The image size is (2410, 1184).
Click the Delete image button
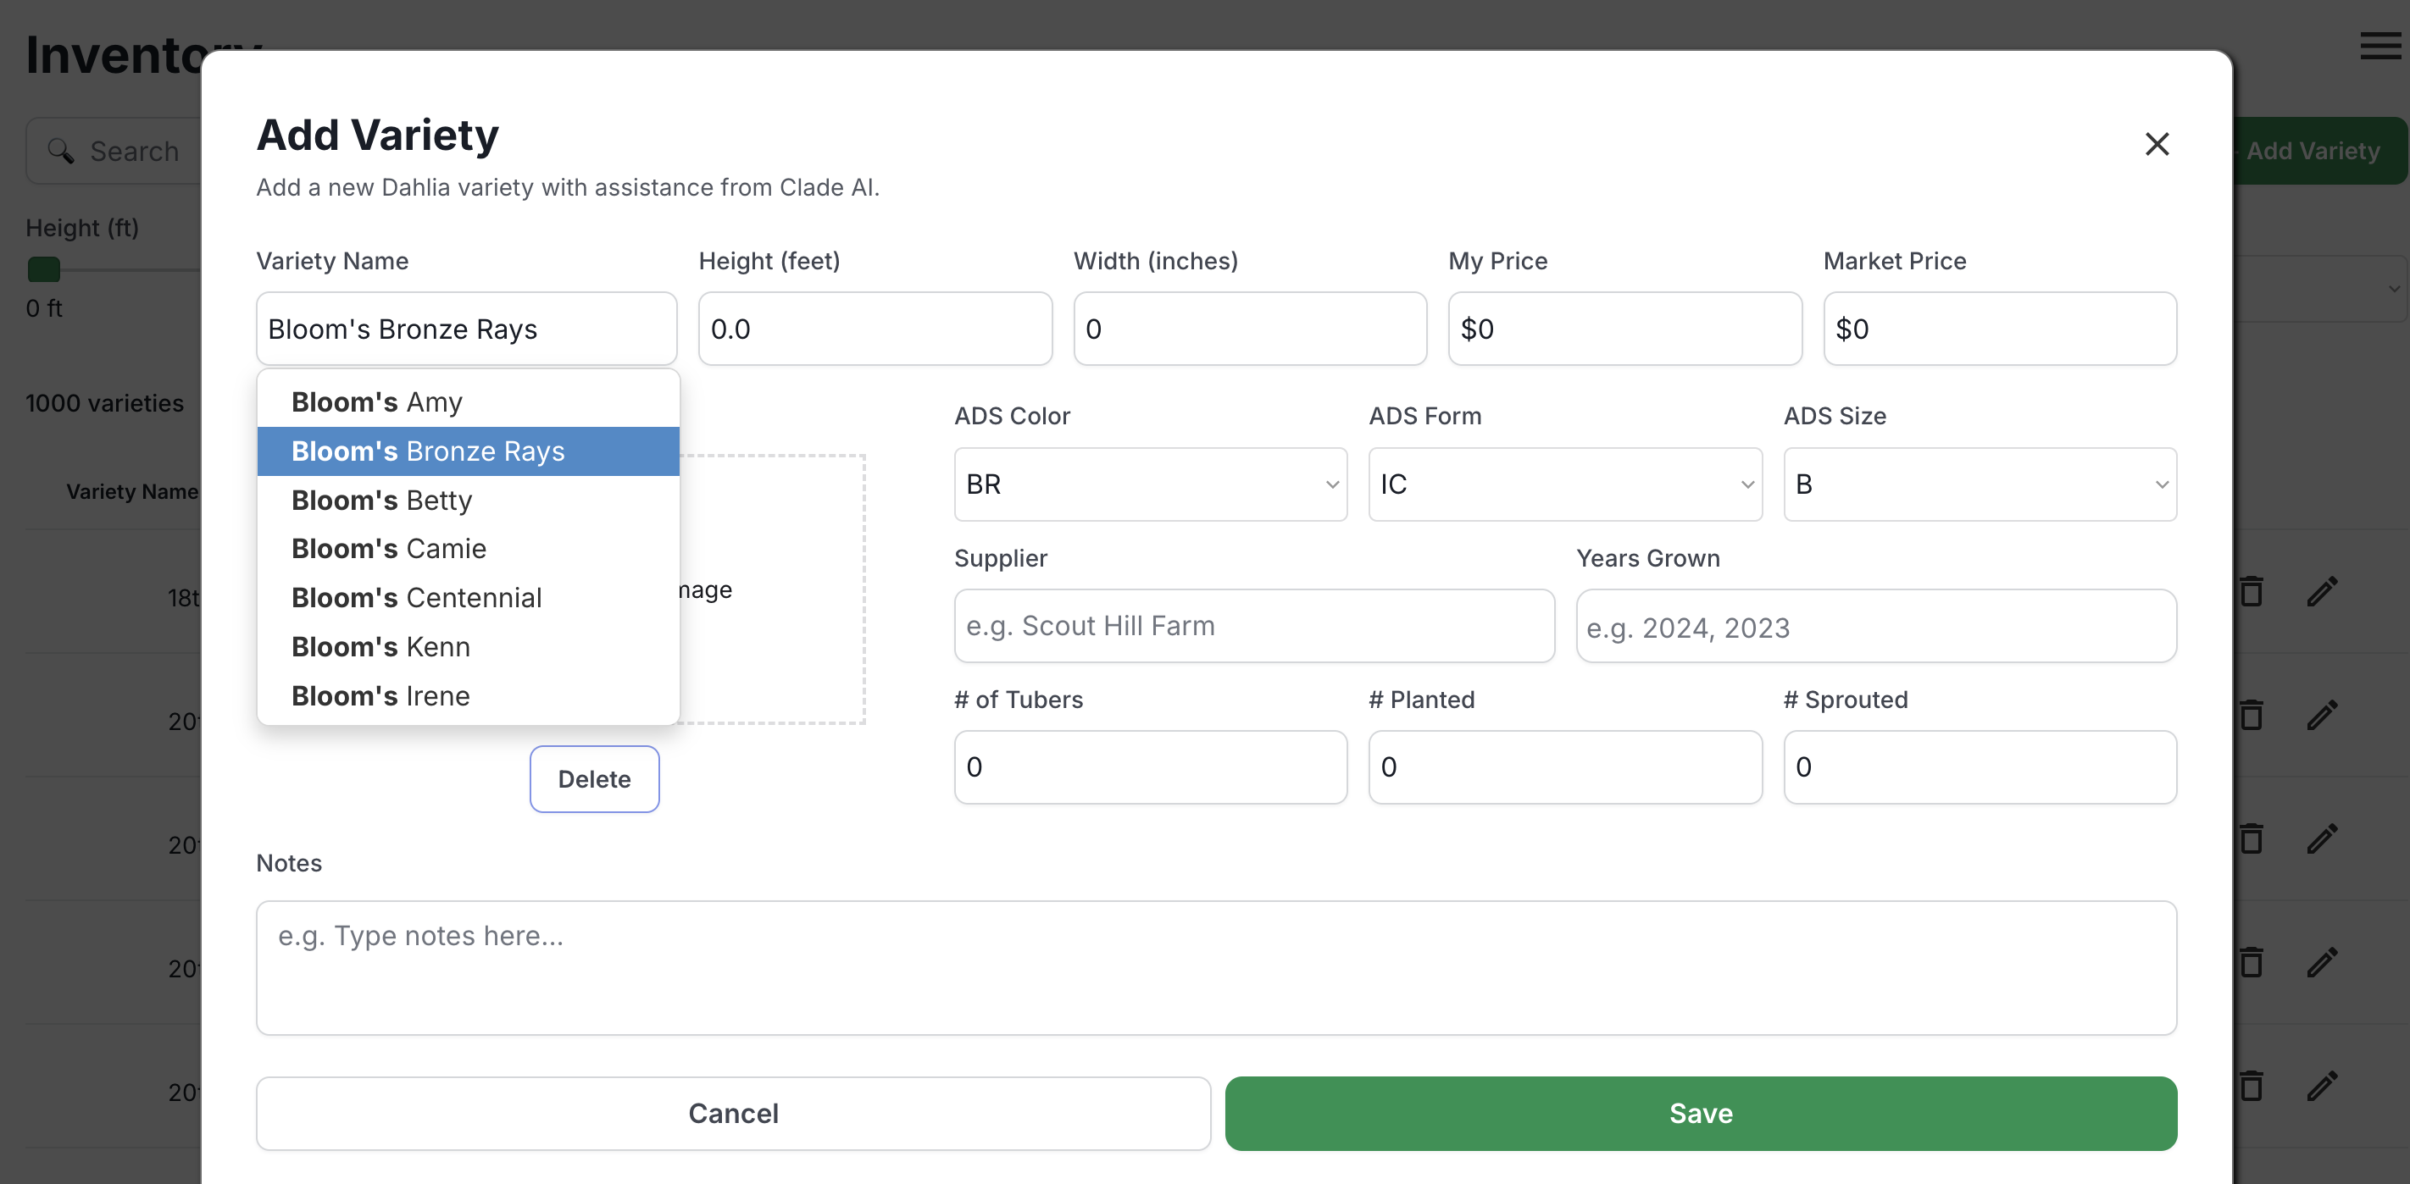(x=594, y=779)
